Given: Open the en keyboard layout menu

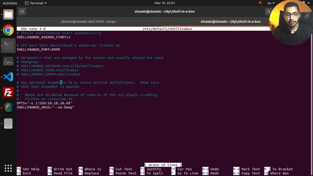Looking at the screenshot, I should pyautogui.click(x=271, y=3).
